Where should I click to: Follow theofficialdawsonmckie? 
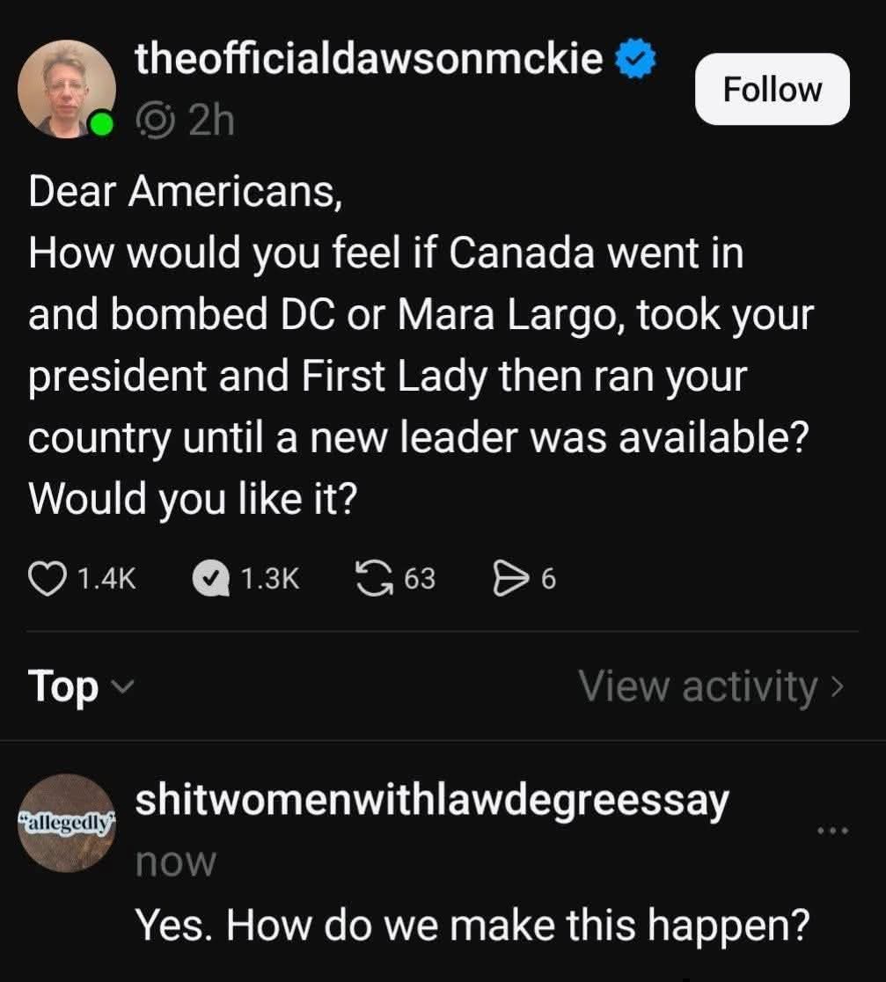(772, 89)
